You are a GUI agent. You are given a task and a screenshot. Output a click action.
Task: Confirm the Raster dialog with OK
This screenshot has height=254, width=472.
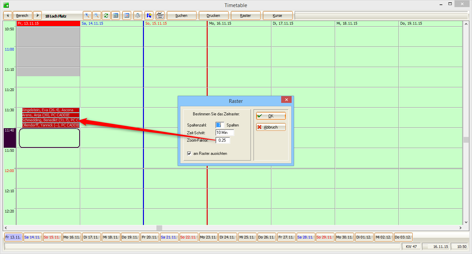click(x=271, y=116)
